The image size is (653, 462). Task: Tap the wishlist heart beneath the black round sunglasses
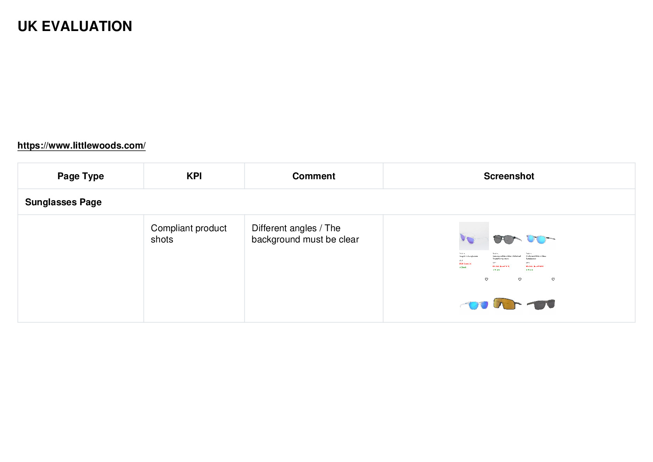[x=520, y=279]
